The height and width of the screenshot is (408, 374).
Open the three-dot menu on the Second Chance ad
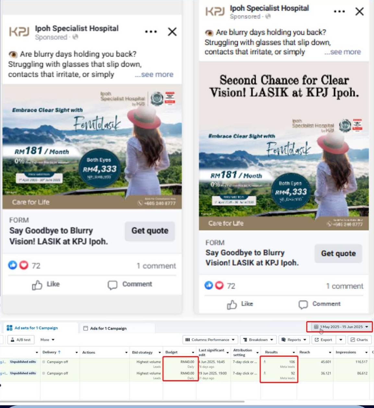(339, 11)
